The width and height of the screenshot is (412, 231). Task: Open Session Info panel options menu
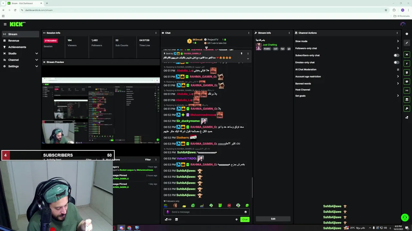coord(156,33)
